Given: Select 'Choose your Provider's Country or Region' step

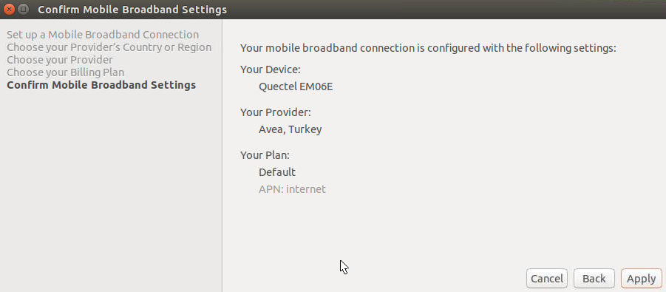Looking at the screenshot, I should point(109,47).
